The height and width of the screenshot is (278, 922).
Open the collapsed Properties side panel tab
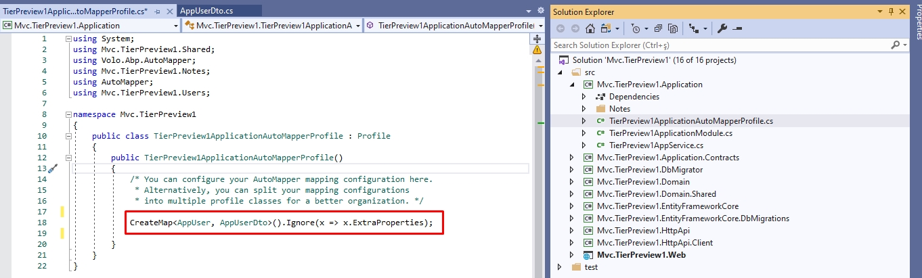[x=916, y=20]
